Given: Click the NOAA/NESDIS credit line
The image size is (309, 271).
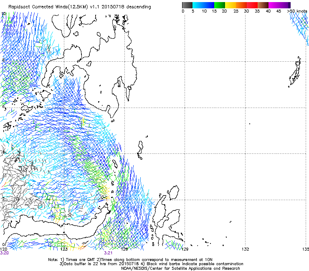Looking at the screenshot, I should click(x=180, y=268).
